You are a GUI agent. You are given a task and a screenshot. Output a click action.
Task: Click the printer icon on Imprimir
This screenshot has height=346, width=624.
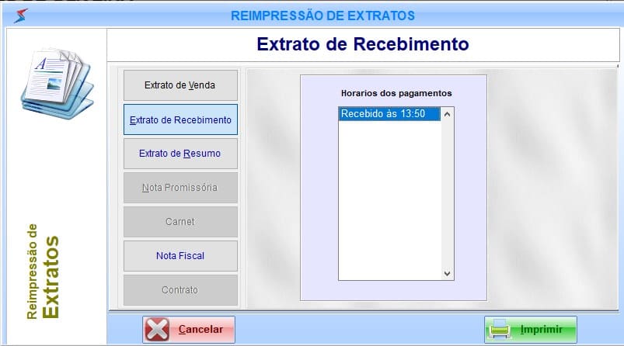[500, 329]
